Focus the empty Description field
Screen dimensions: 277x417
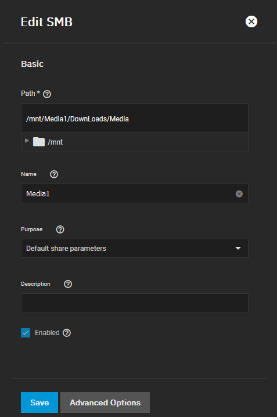(135, 303)
